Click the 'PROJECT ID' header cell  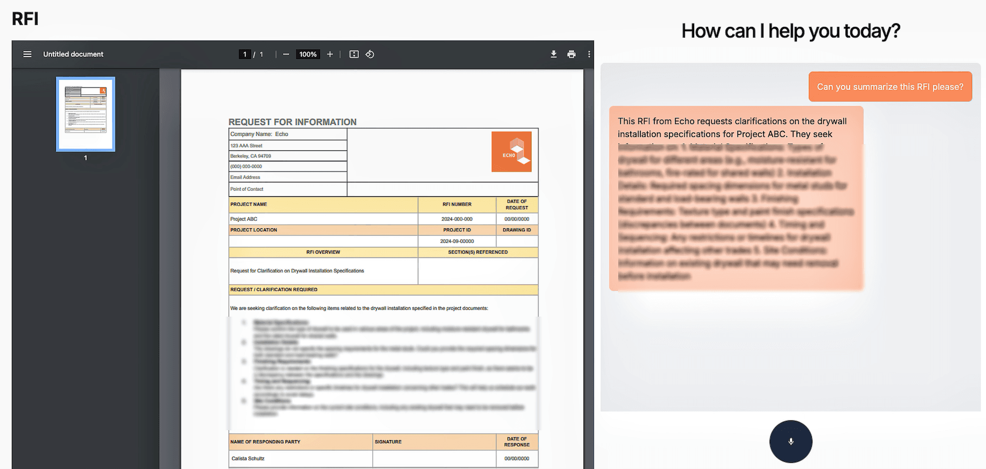[457, 230]
